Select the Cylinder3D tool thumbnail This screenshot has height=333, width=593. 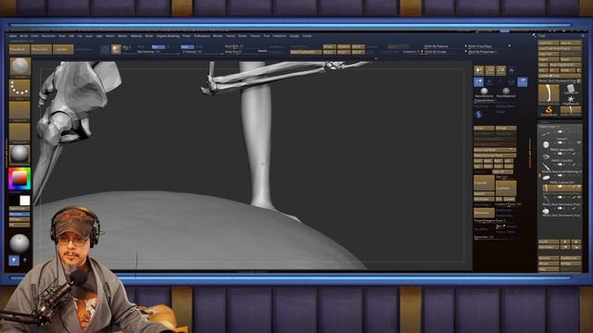[x=571, y=89]
